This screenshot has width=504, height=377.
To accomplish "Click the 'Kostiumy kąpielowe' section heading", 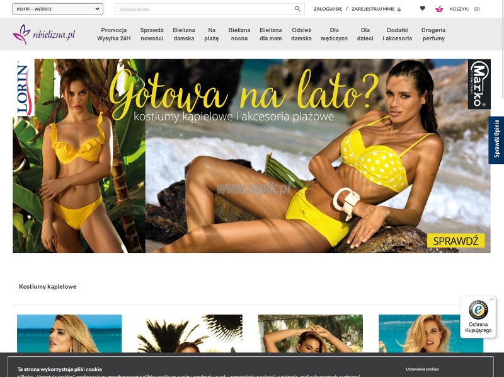I will coord(48,286).
